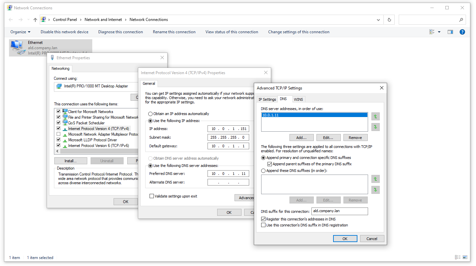The height and width of the screenshot is (266, 476).
Task: Click OK in Advanced TCP/IP Settings
Action: (x=345, y=238)
